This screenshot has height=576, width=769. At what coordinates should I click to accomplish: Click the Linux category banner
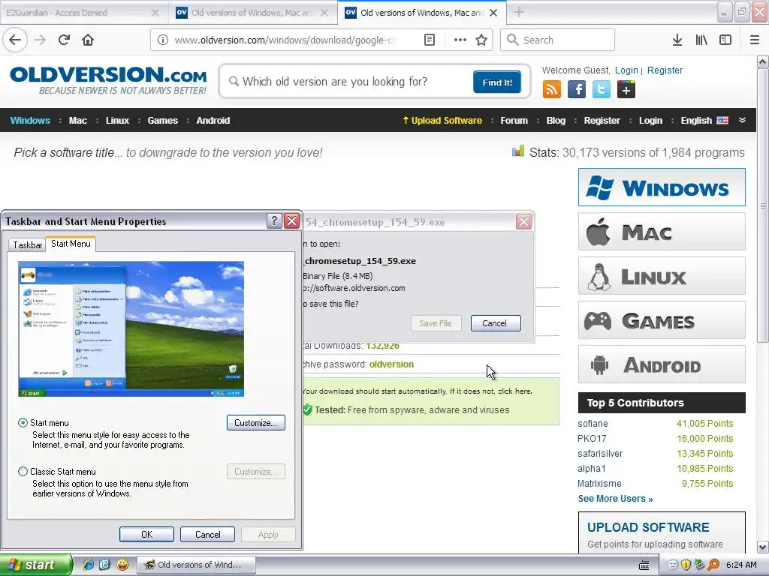click(x=662, y=276)
